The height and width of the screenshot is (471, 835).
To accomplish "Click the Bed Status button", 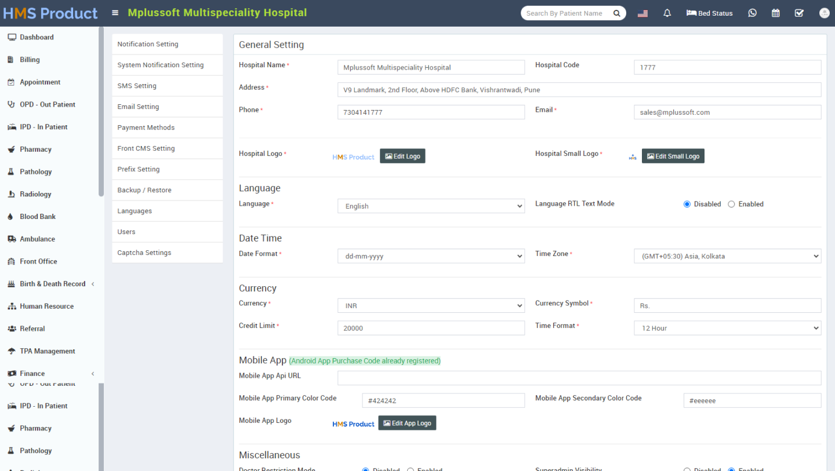I will point(709,13).
